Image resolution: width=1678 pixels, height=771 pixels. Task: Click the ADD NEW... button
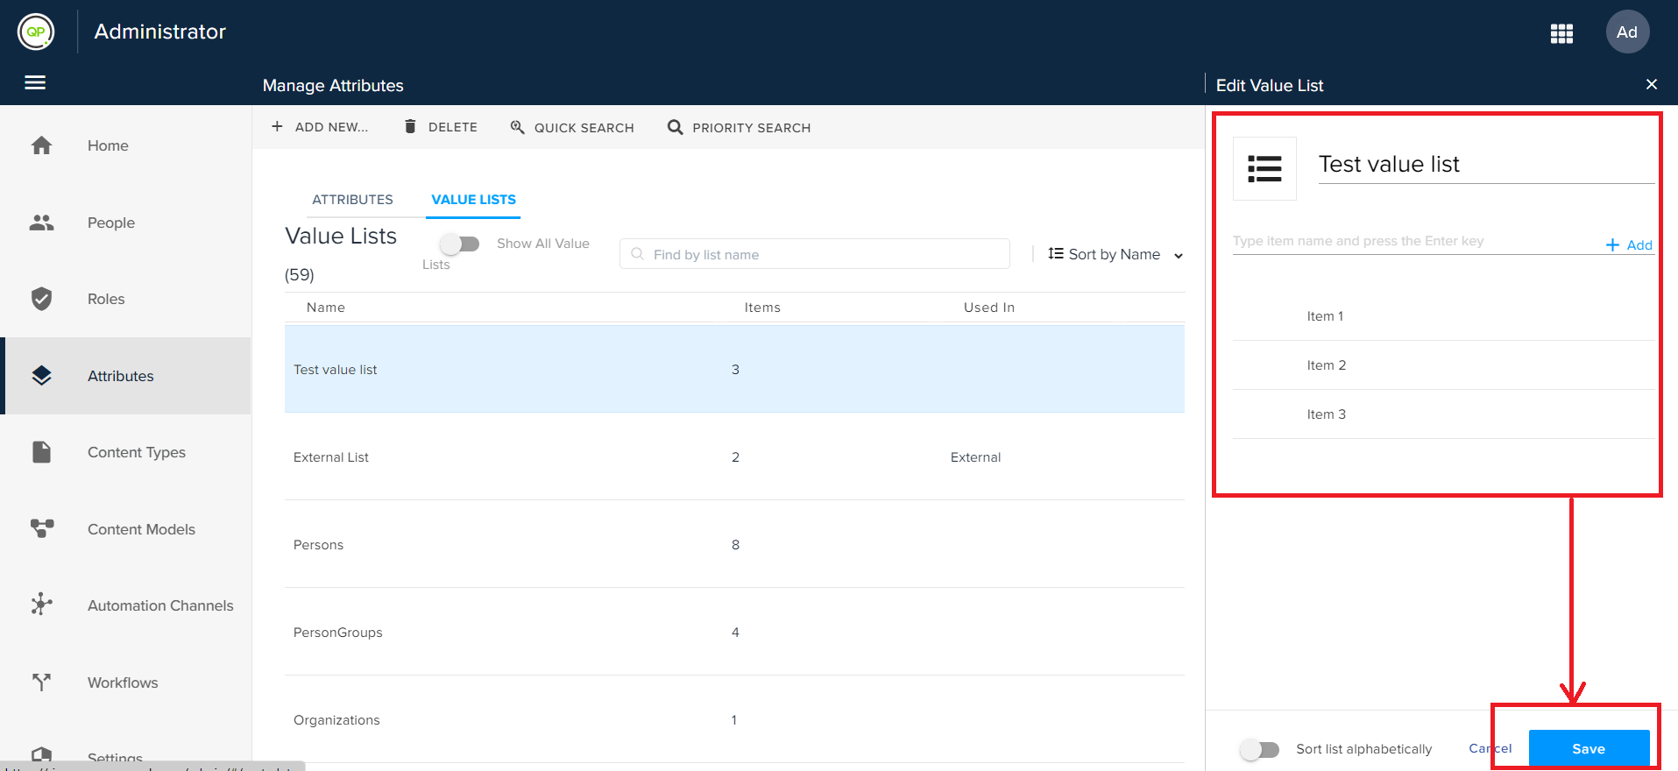pyautogui.click(x=320, y=127)
